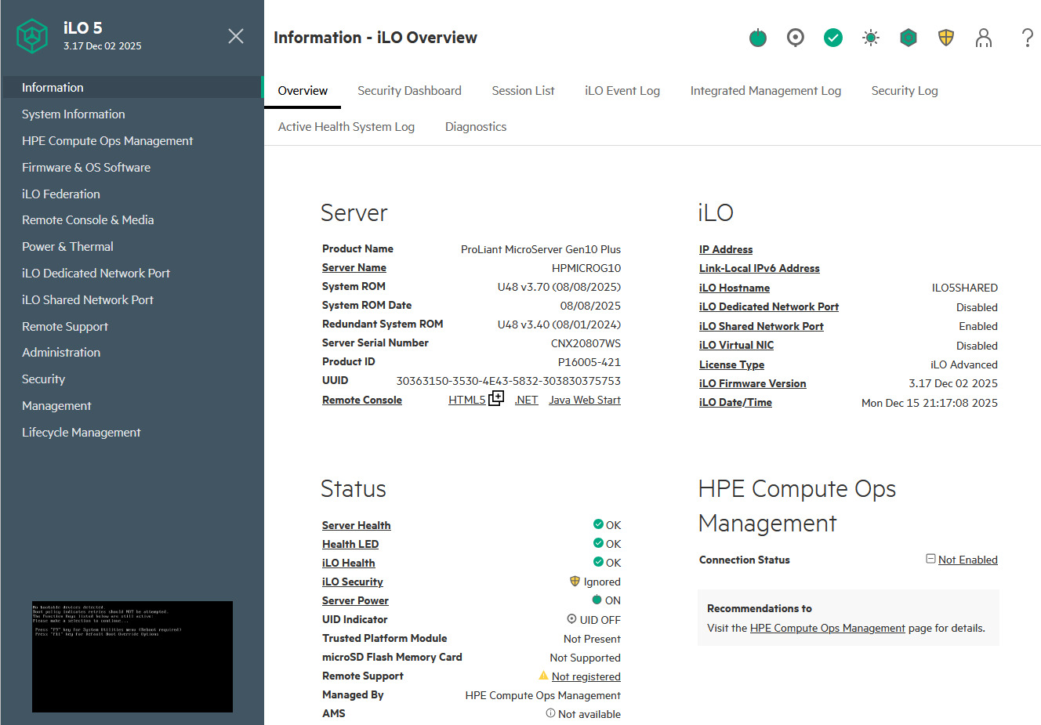Go to Firmware & OS Software section
The width and height of the screenshot is (1041, 725).
pyautogui.click(x=86, y=168)
